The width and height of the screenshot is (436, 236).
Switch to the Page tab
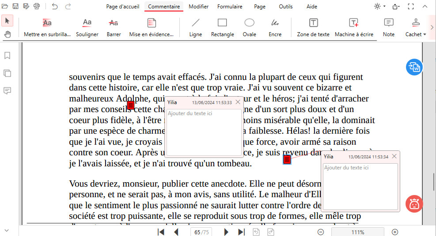260,6
